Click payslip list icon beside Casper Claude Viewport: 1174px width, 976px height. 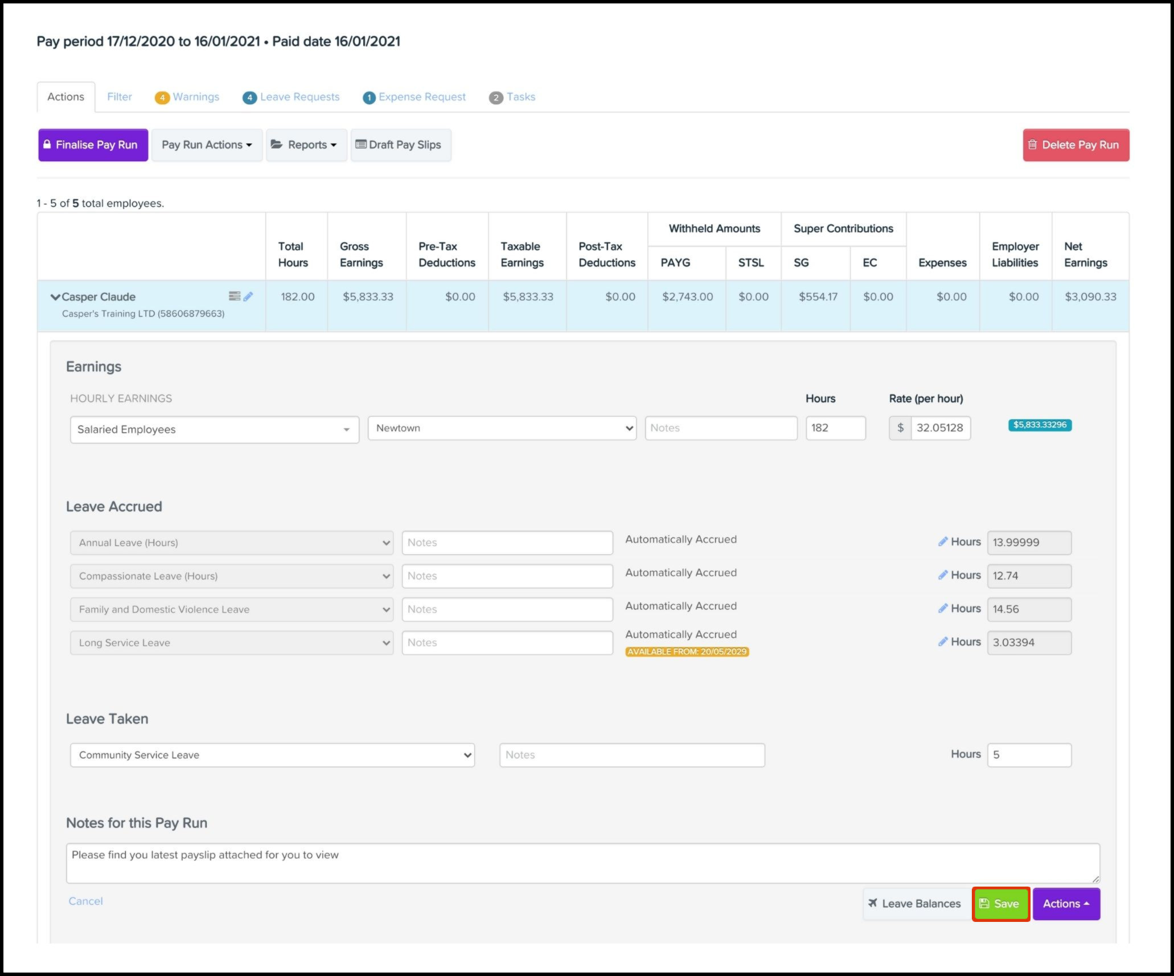(234, 296)
